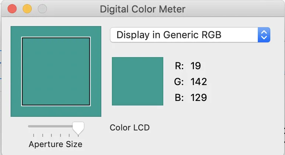This screenshot has width=285, height=155.
Task: Click the gray disabled zoom button
Action: click(x=42, y=8)
